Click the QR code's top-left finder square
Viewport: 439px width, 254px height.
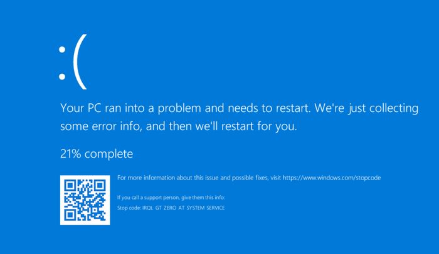coord(70,185)
